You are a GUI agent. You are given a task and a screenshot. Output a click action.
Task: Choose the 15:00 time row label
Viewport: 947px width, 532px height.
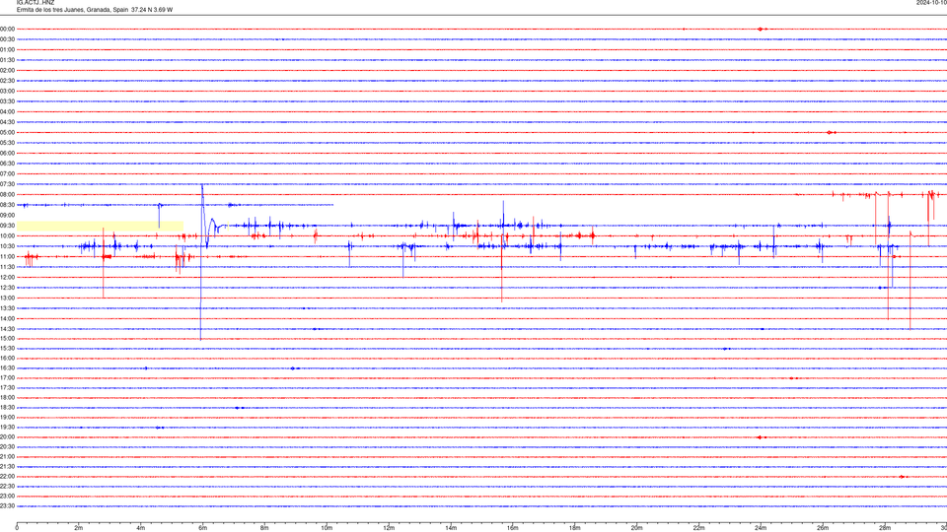[7, 338]
